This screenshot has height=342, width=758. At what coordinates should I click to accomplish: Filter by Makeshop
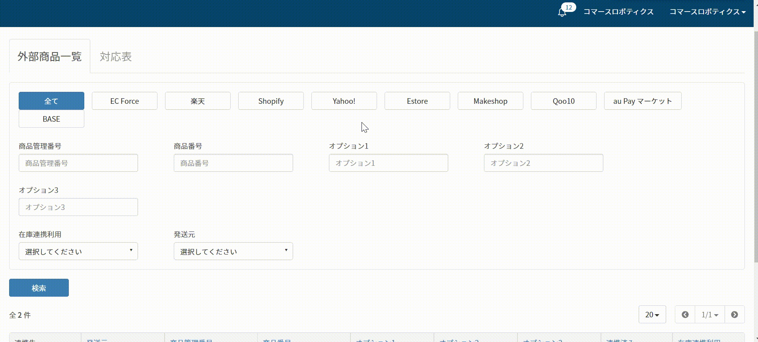(490, 101)
